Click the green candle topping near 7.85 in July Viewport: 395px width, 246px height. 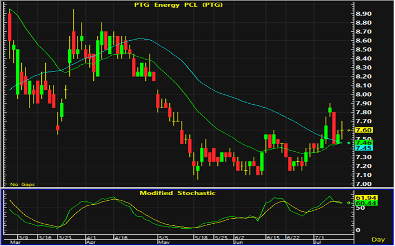pos(330,110)
